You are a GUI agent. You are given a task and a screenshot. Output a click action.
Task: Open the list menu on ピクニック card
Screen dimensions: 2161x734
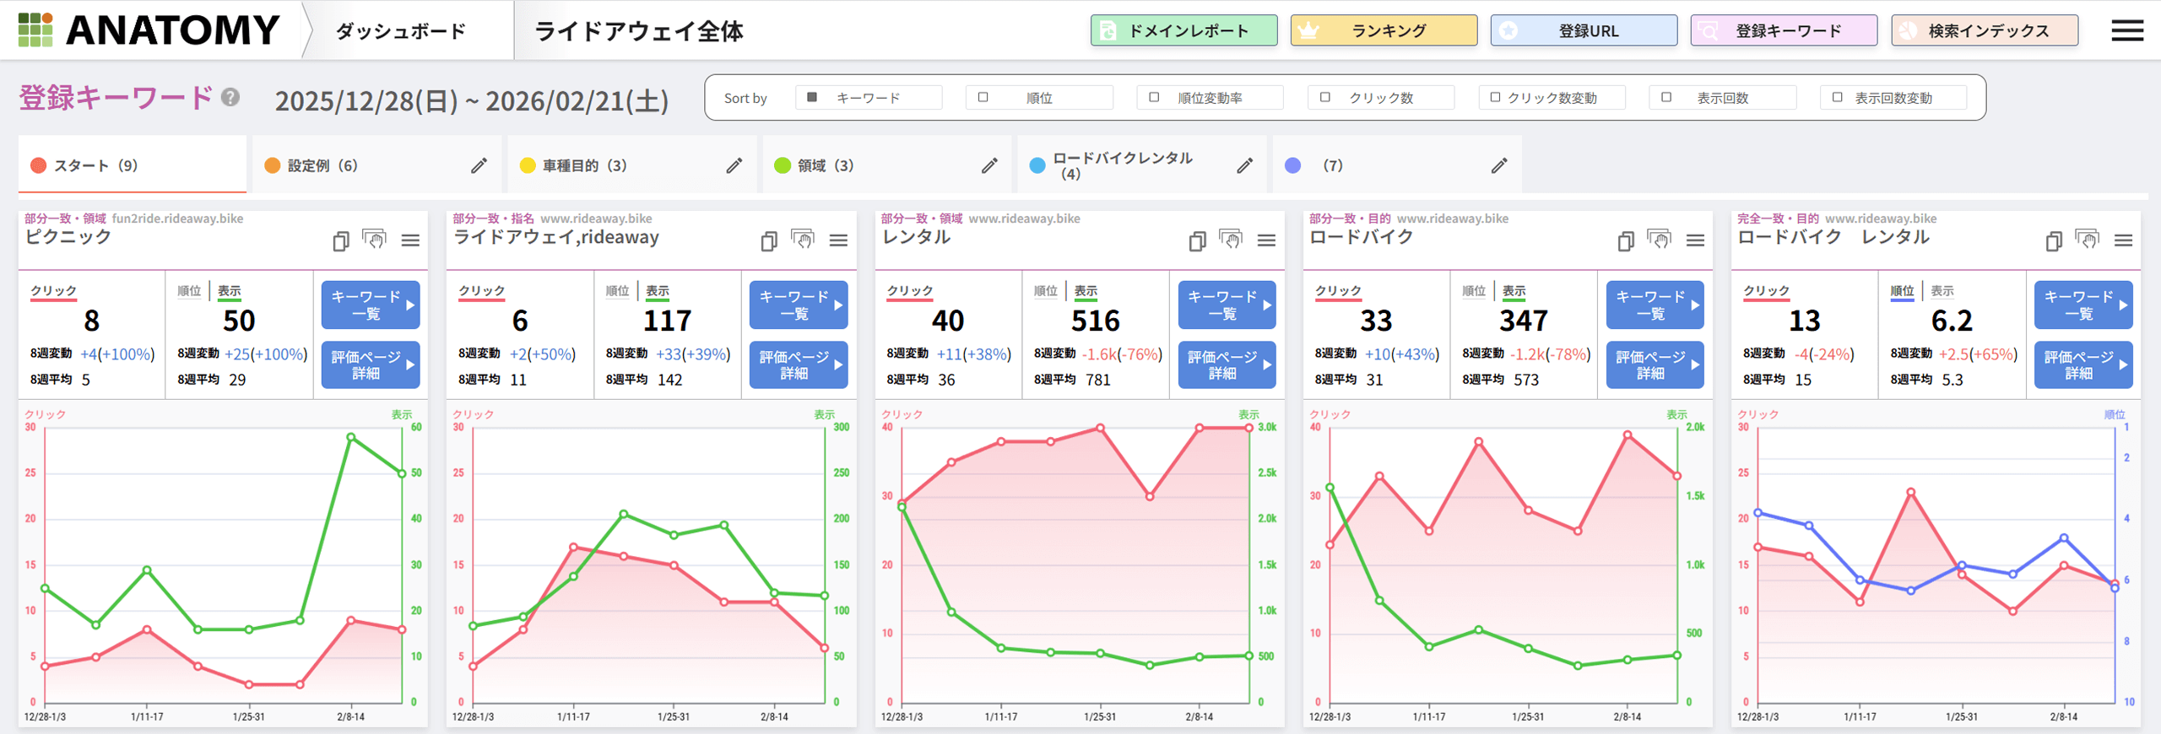pyautogui.click(x=410, y=241)
